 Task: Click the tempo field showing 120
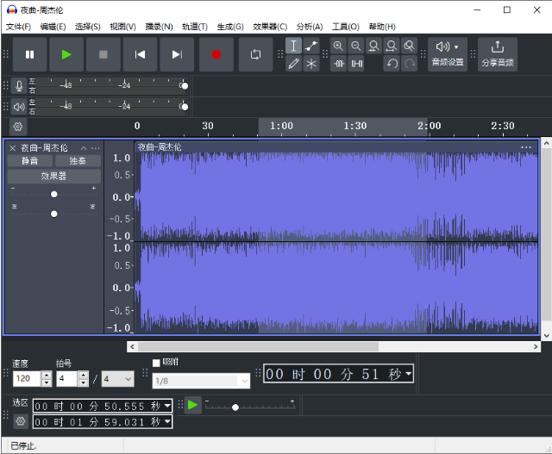coord(27,379)
